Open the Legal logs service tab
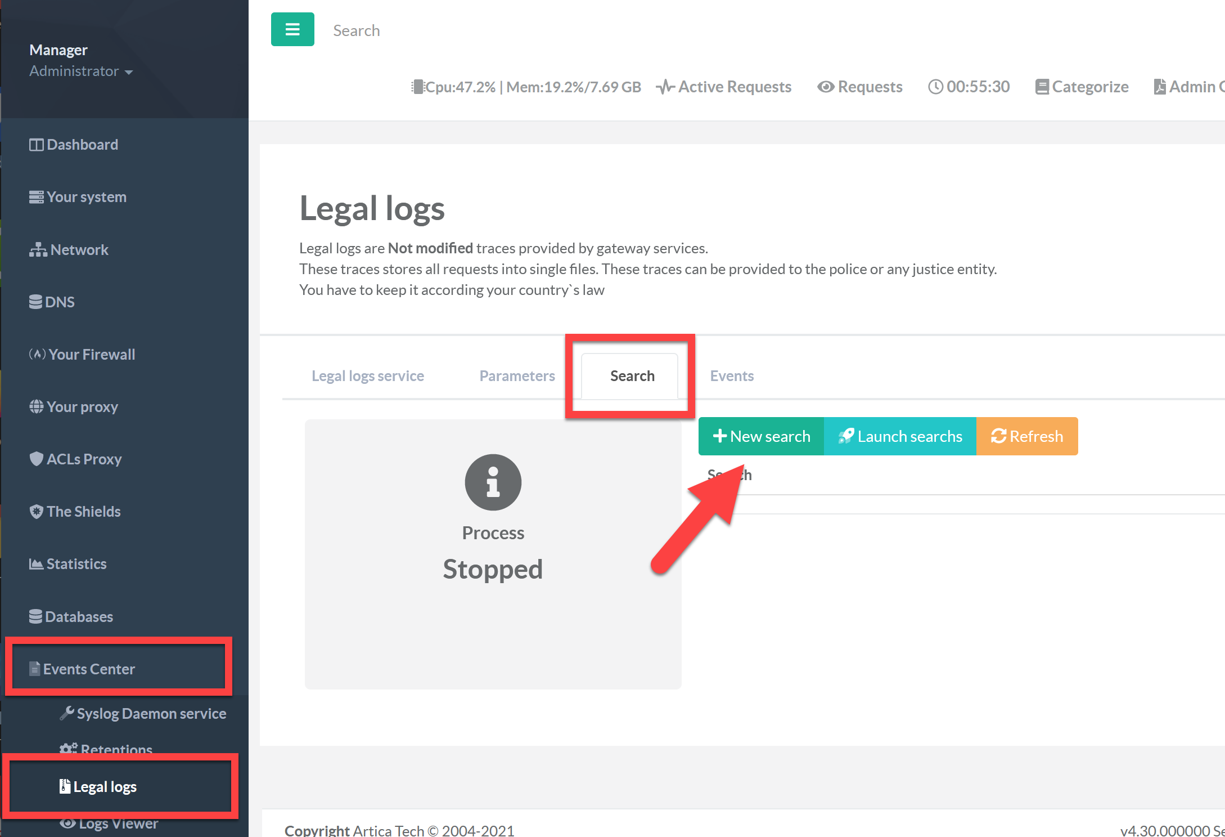Screen dimensions: 1225x837 pyautogui.click(x=368, y=375)
